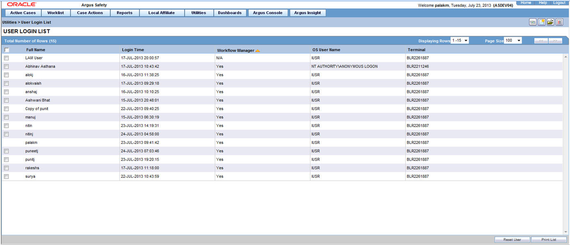Click the vertical scrollbar down arrow

[567, 232]
